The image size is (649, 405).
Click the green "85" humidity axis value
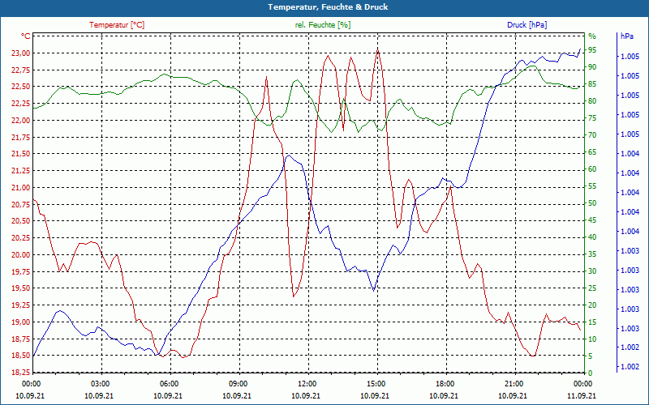pyautogui.click(x=592, y=84)
